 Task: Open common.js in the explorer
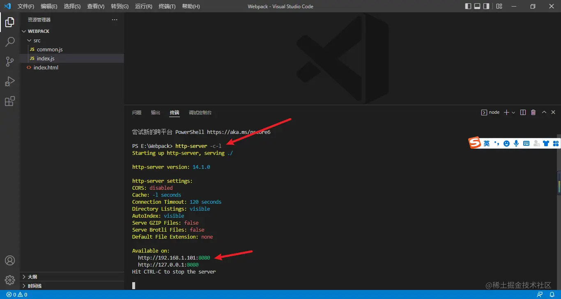(x=50, y=49)
